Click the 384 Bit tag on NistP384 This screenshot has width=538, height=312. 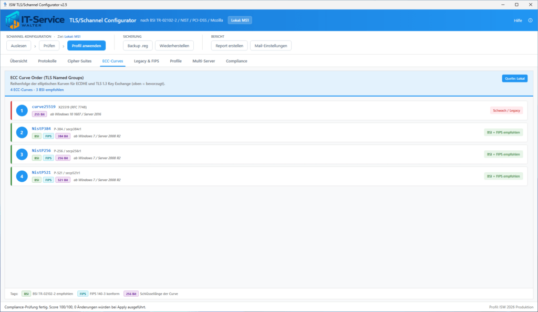coord(63,136)
